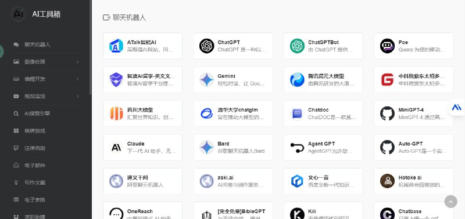Open the 百川大模型 title link

(140, 110)
